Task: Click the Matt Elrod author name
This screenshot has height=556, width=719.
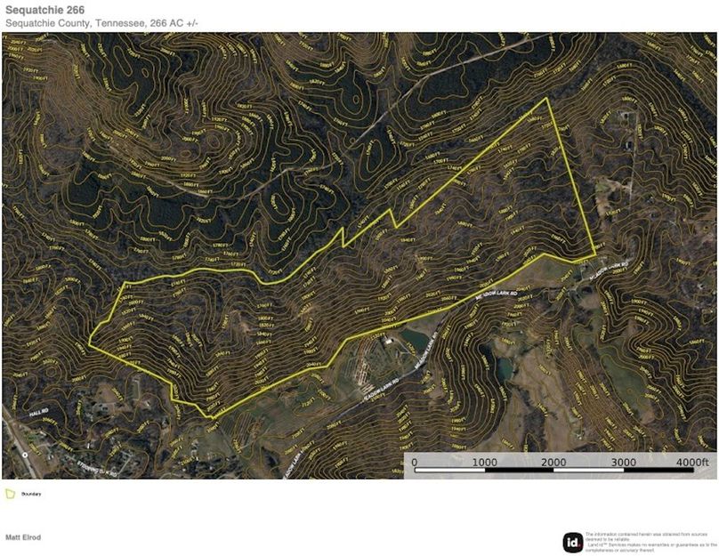Action: (x=23, y=537)
